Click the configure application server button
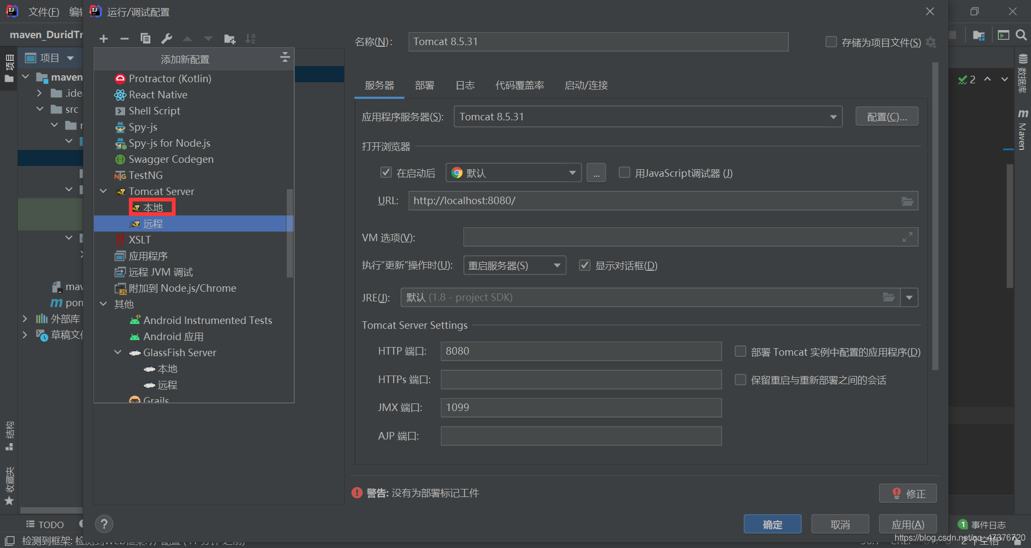Image resolution: width=1031 pixels, height=548 pixels. point(887,117)
